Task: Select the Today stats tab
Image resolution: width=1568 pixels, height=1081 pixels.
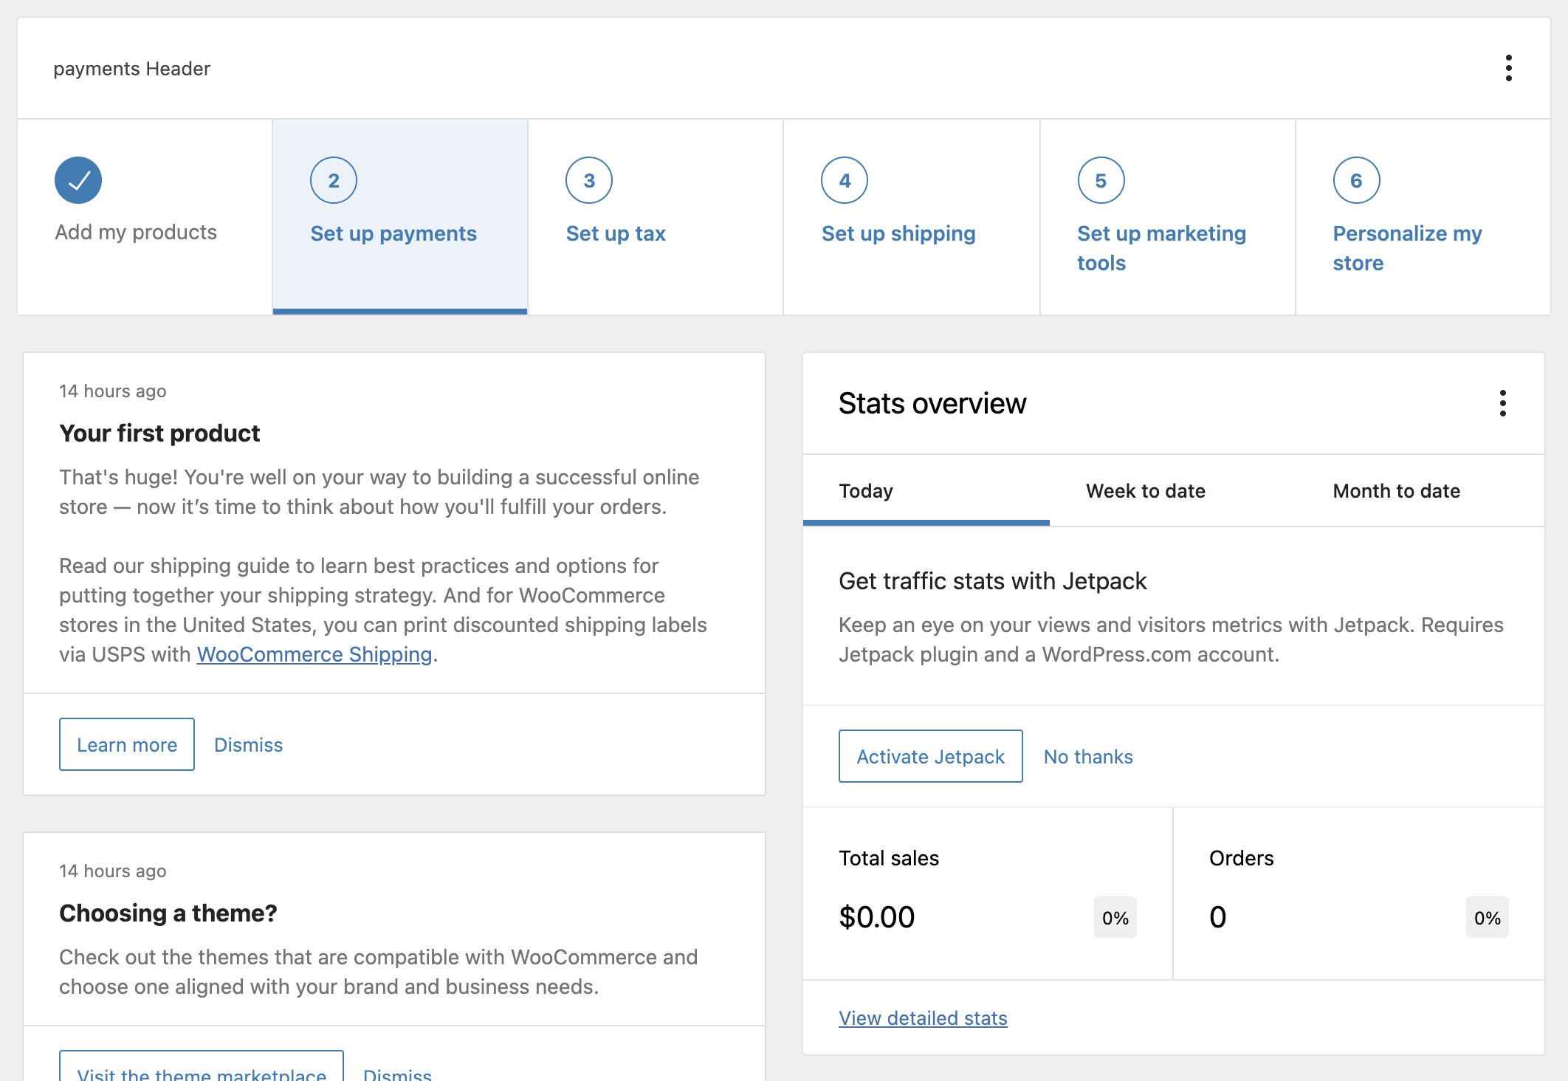Action: [866, 491]
